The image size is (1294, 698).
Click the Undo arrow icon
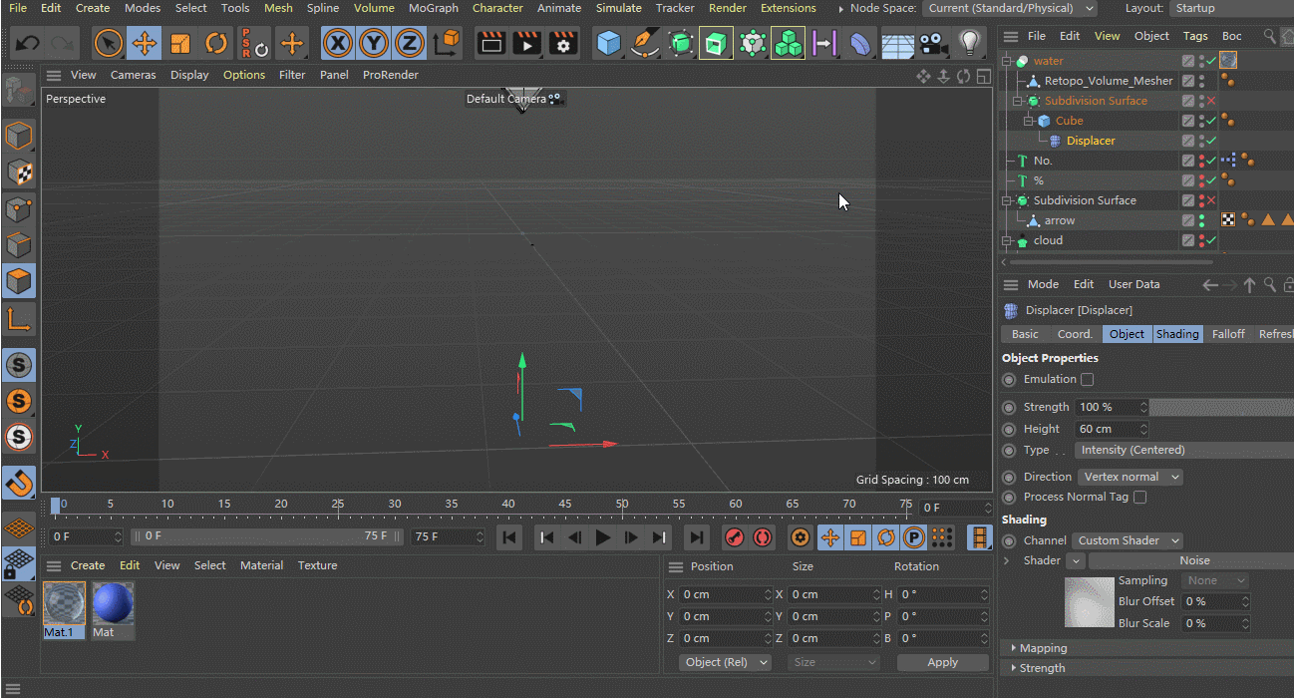coord(28,44)
